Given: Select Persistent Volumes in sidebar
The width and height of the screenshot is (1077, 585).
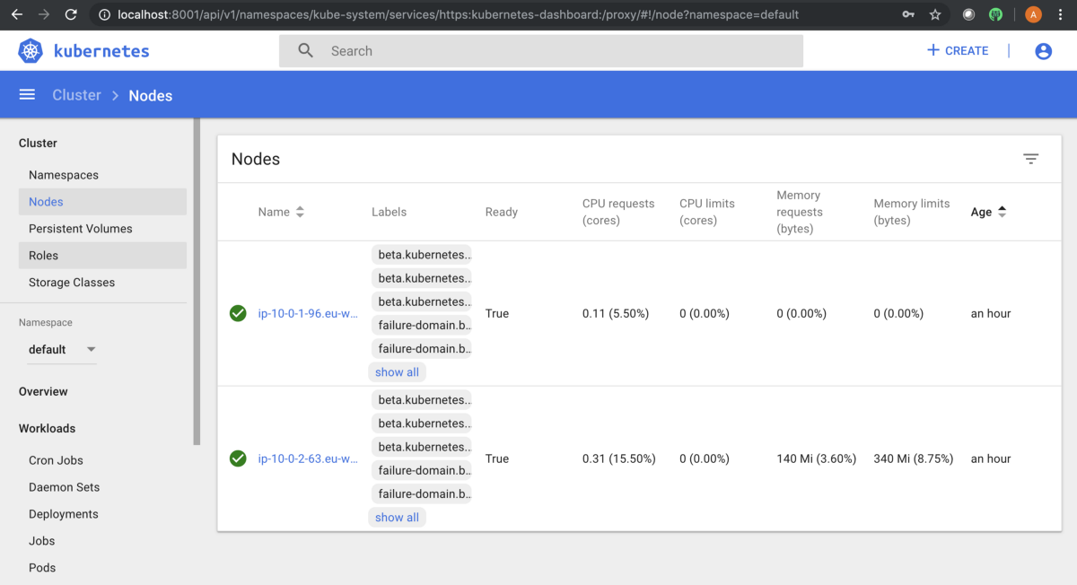Looking at the screenshot, I should tap(80, 229).
